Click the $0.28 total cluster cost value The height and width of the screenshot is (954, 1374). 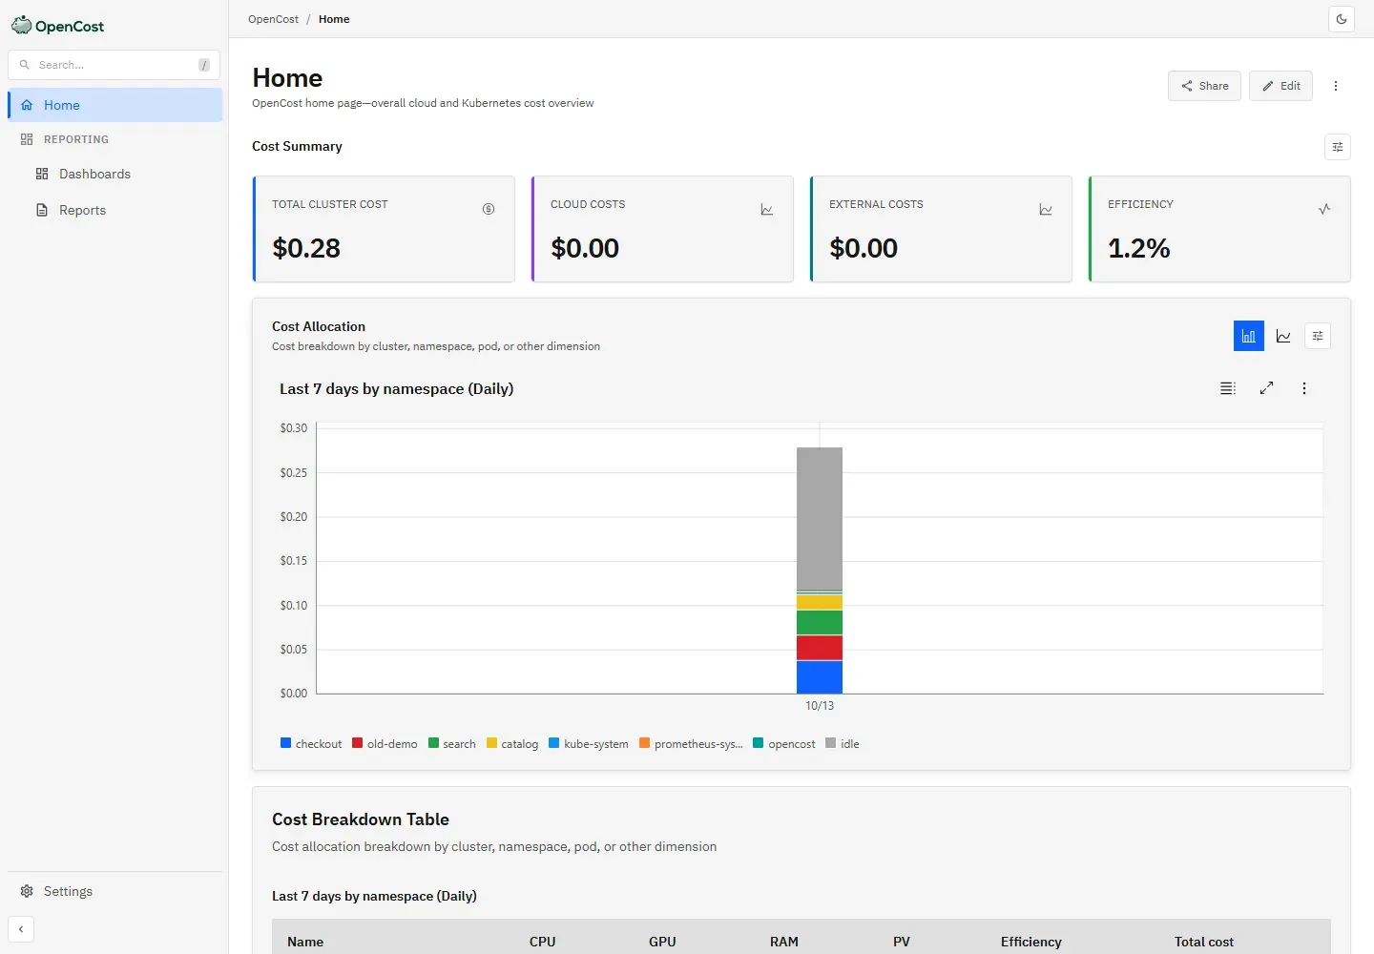[306, 248]
